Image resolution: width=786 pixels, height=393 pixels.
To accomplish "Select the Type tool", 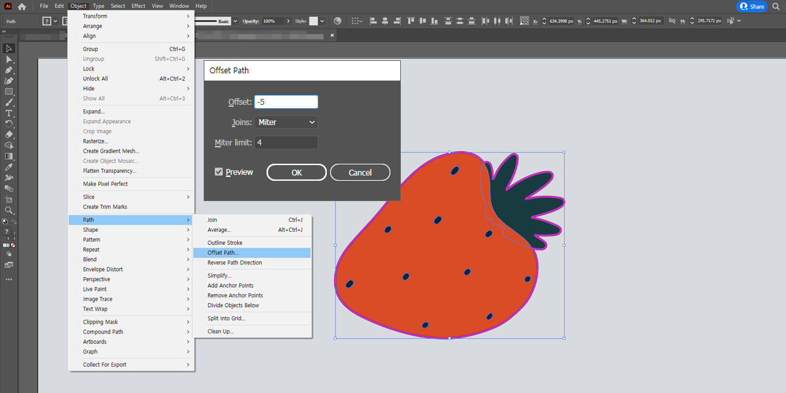I will [9, 113].
